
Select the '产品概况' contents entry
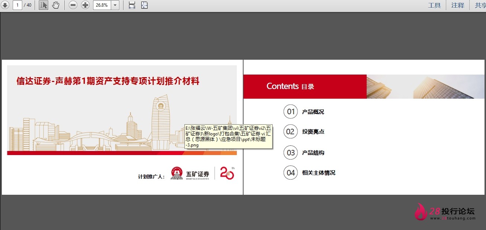click(313, 112)
